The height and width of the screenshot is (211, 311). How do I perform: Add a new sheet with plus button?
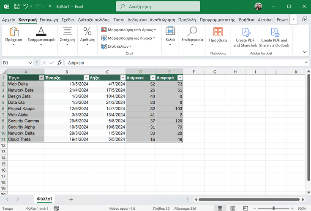pos(71,199)
